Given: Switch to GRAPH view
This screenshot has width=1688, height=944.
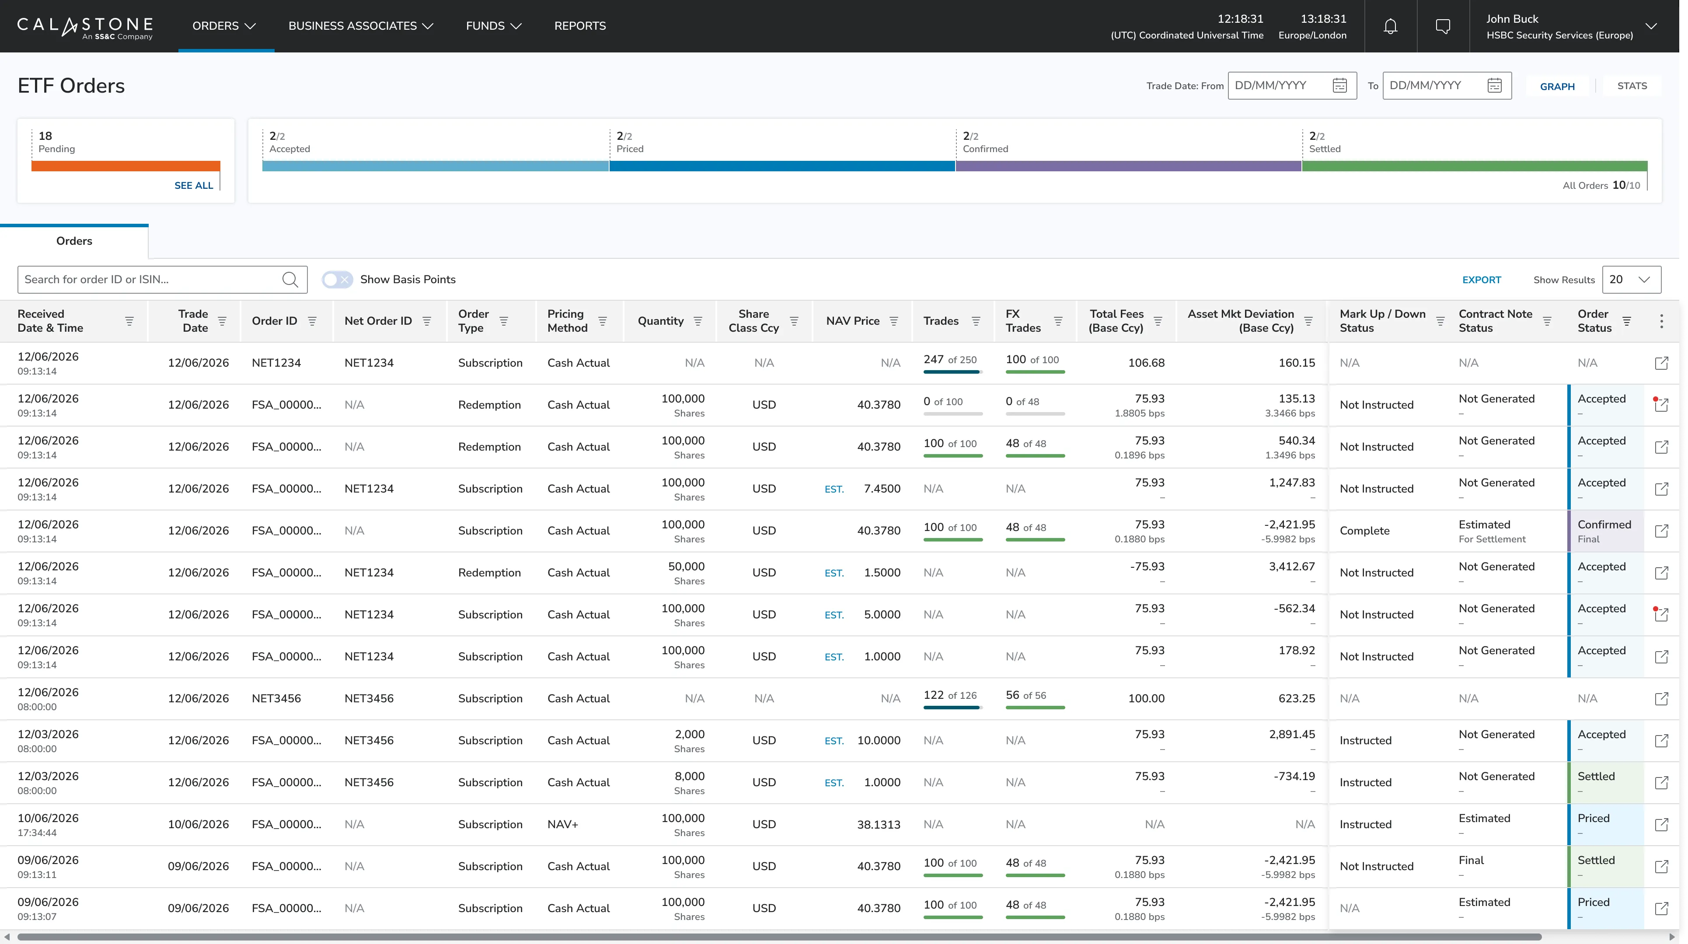Looking at the screenshot, I should pos(1557,87).
